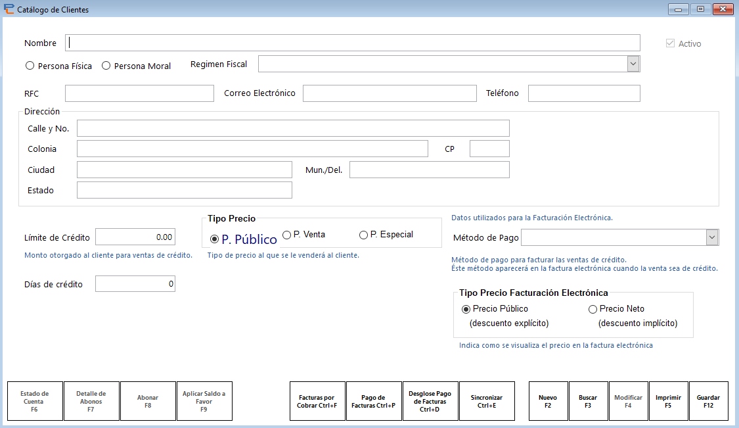Click the Teléfono input field
The width and height of the screenshot is (739, 428).
tap(585, 93)
